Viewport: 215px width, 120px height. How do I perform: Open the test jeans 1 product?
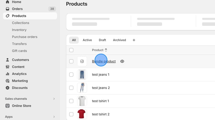101,75
